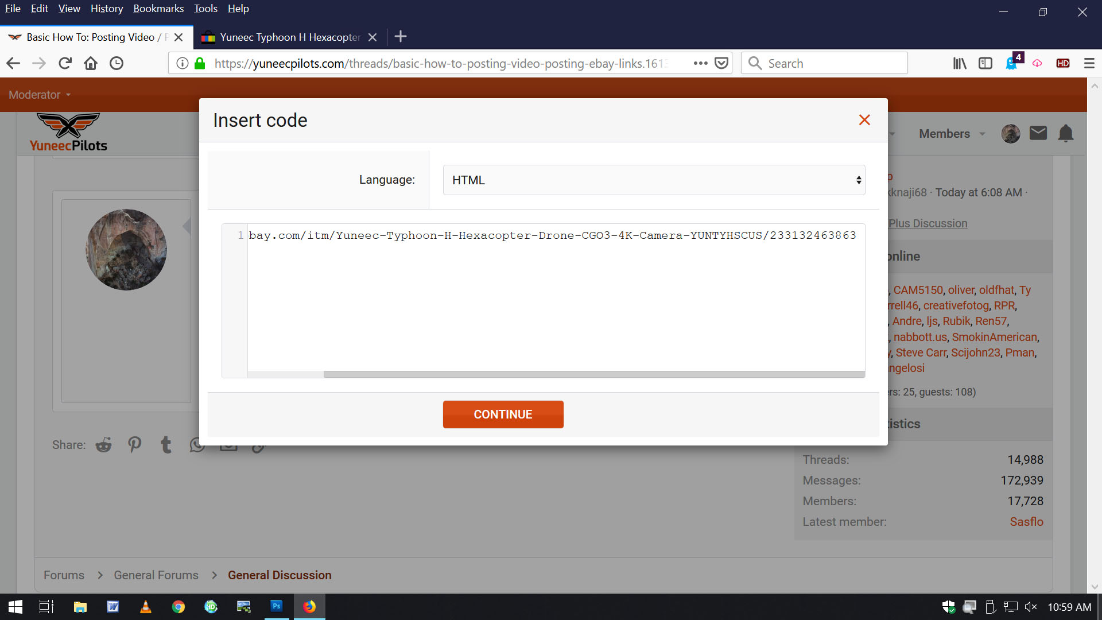
Task: Open the Help menu
Action: 238,9
